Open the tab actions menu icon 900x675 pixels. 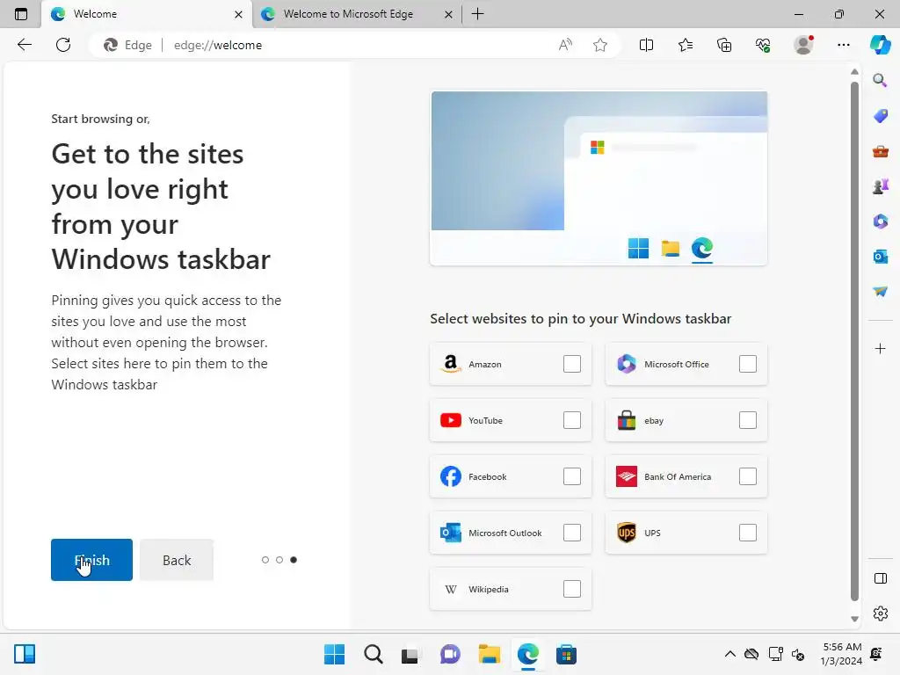tap(21, 14)
